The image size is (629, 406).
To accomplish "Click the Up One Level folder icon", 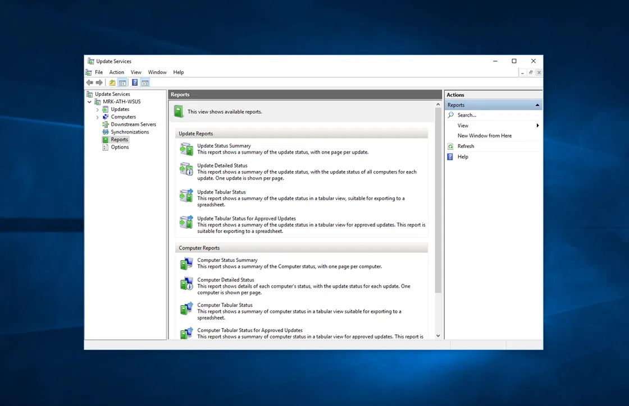I will click(x=112, y=82).
